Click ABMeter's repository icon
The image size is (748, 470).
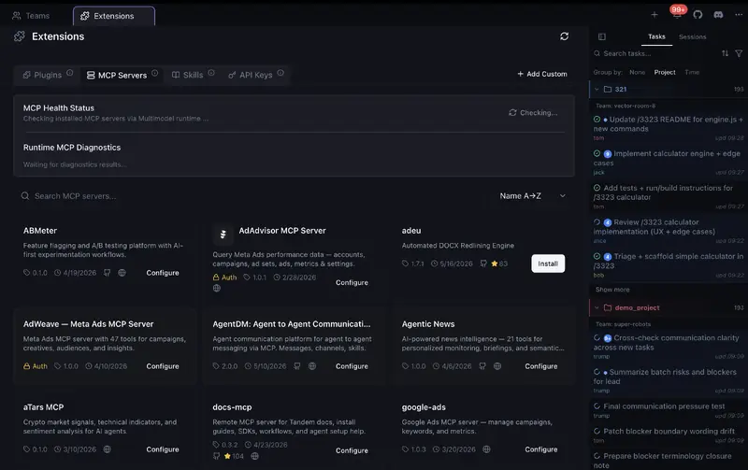tap(107, 273)
